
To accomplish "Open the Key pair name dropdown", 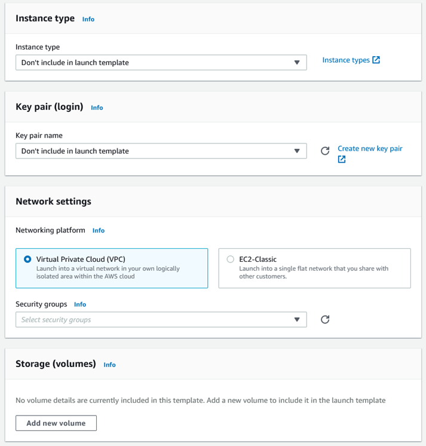I will pos(161,151).
